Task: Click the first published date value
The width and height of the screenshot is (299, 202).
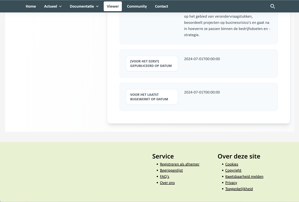Action: [x=202, y=59]
